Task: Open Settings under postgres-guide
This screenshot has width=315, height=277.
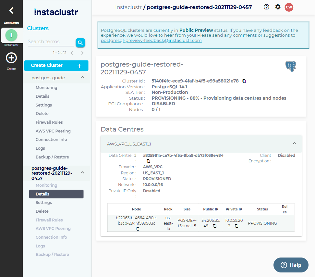Action: tap(43, 105)
